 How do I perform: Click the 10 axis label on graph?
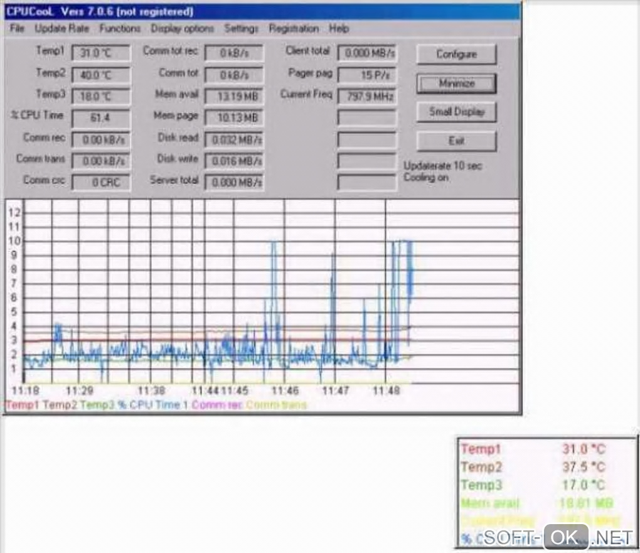[x=14, y=241]
